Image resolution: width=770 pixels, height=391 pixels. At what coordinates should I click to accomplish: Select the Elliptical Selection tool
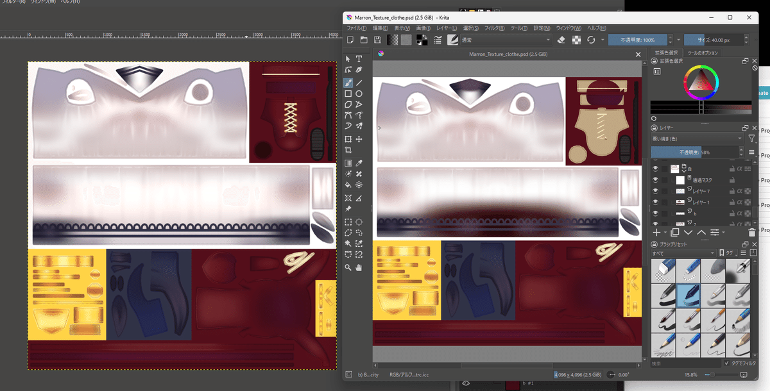(x=359, y=223)
